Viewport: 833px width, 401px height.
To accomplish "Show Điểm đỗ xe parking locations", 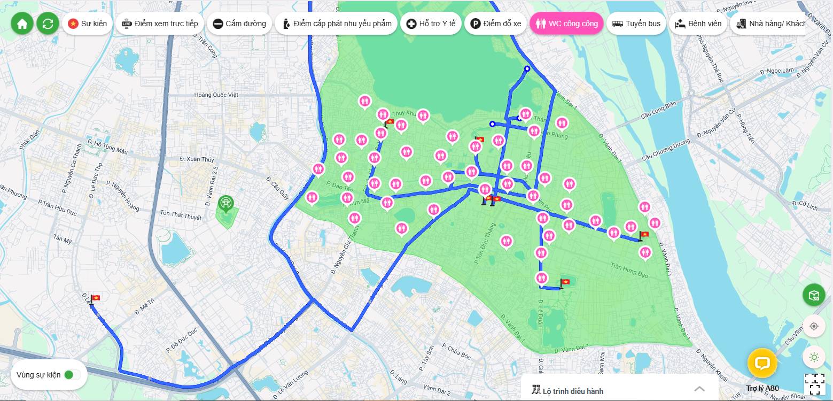I will point(495,24).
